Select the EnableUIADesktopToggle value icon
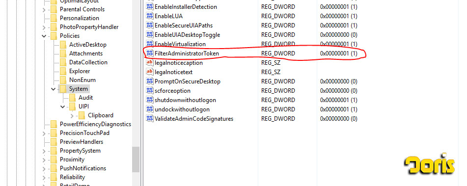Viewport: 467px width, 186px height. point(149,34)
